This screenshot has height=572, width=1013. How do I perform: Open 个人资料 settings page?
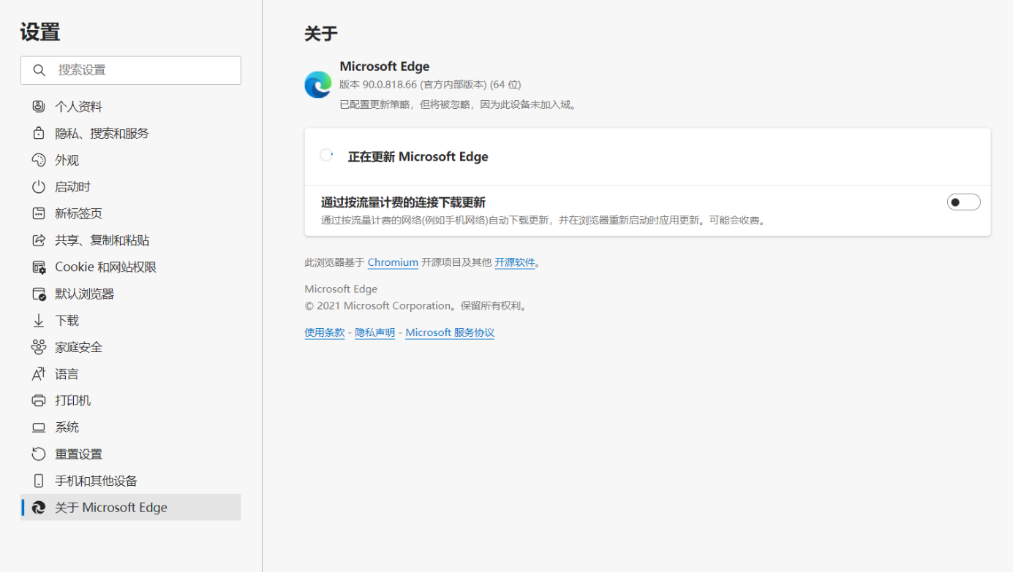(131, 107)
